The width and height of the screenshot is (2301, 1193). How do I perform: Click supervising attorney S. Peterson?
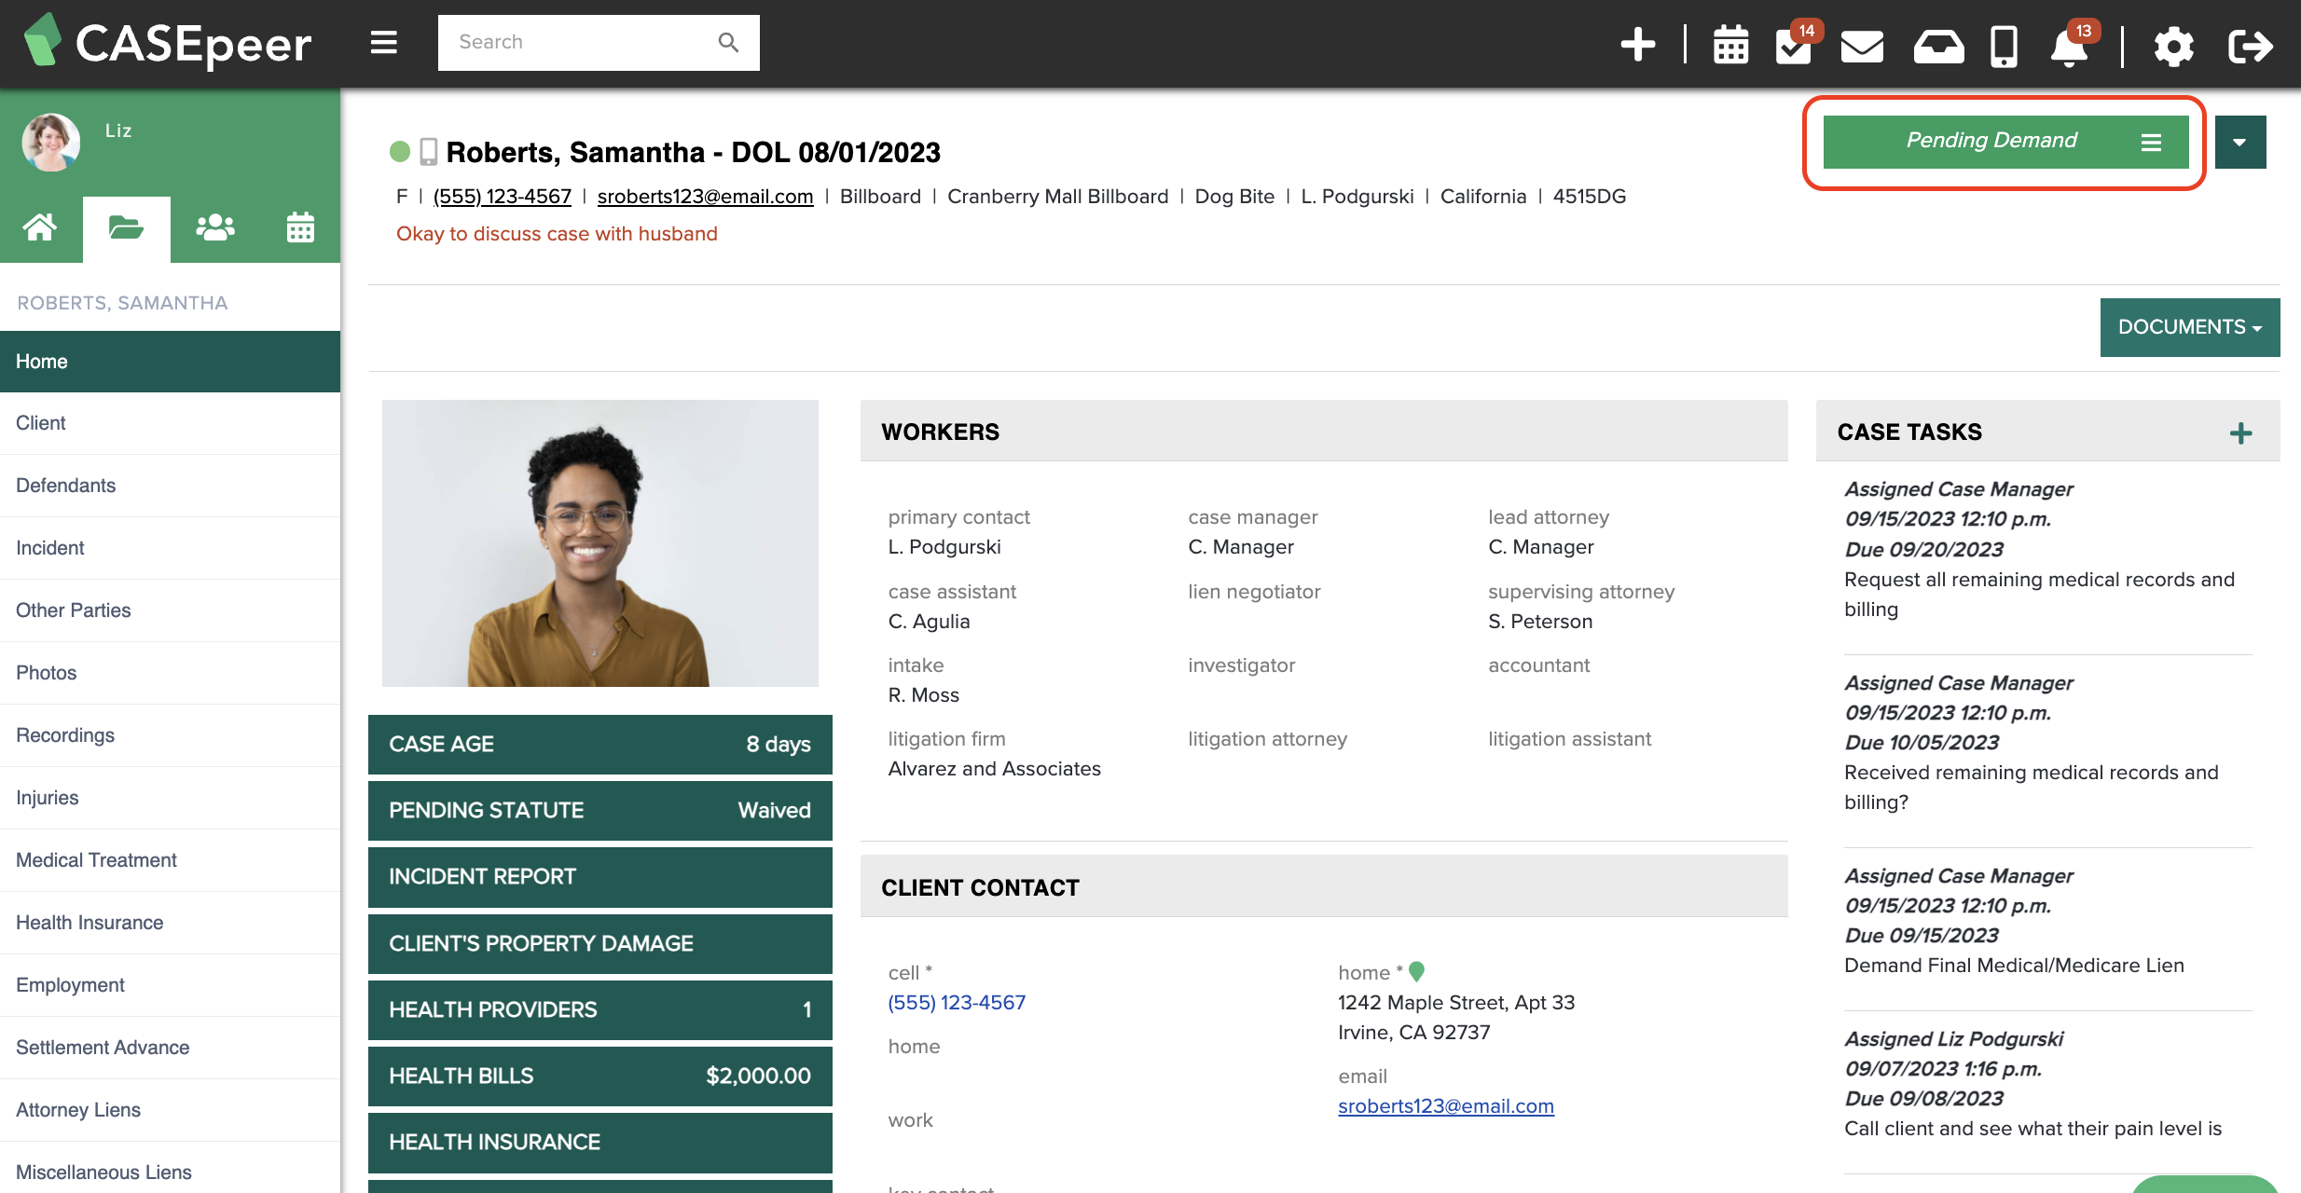(x=1540, y=622)
